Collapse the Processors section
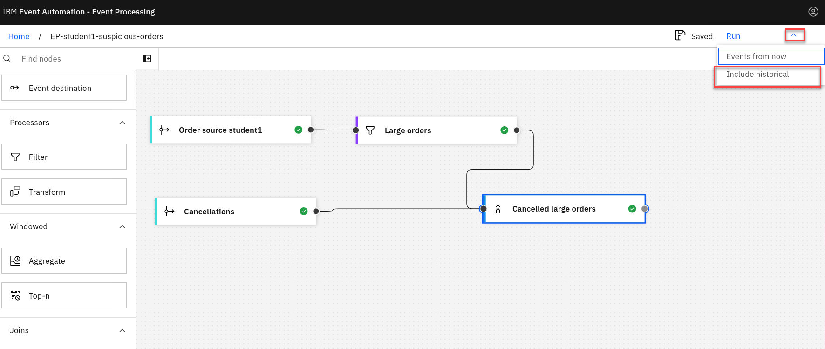Screen dimensions: 825x349 pos(122,123)
